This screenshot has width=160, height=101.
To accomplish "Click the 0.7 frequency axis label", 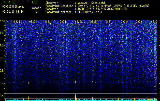I will coord(2,83).
